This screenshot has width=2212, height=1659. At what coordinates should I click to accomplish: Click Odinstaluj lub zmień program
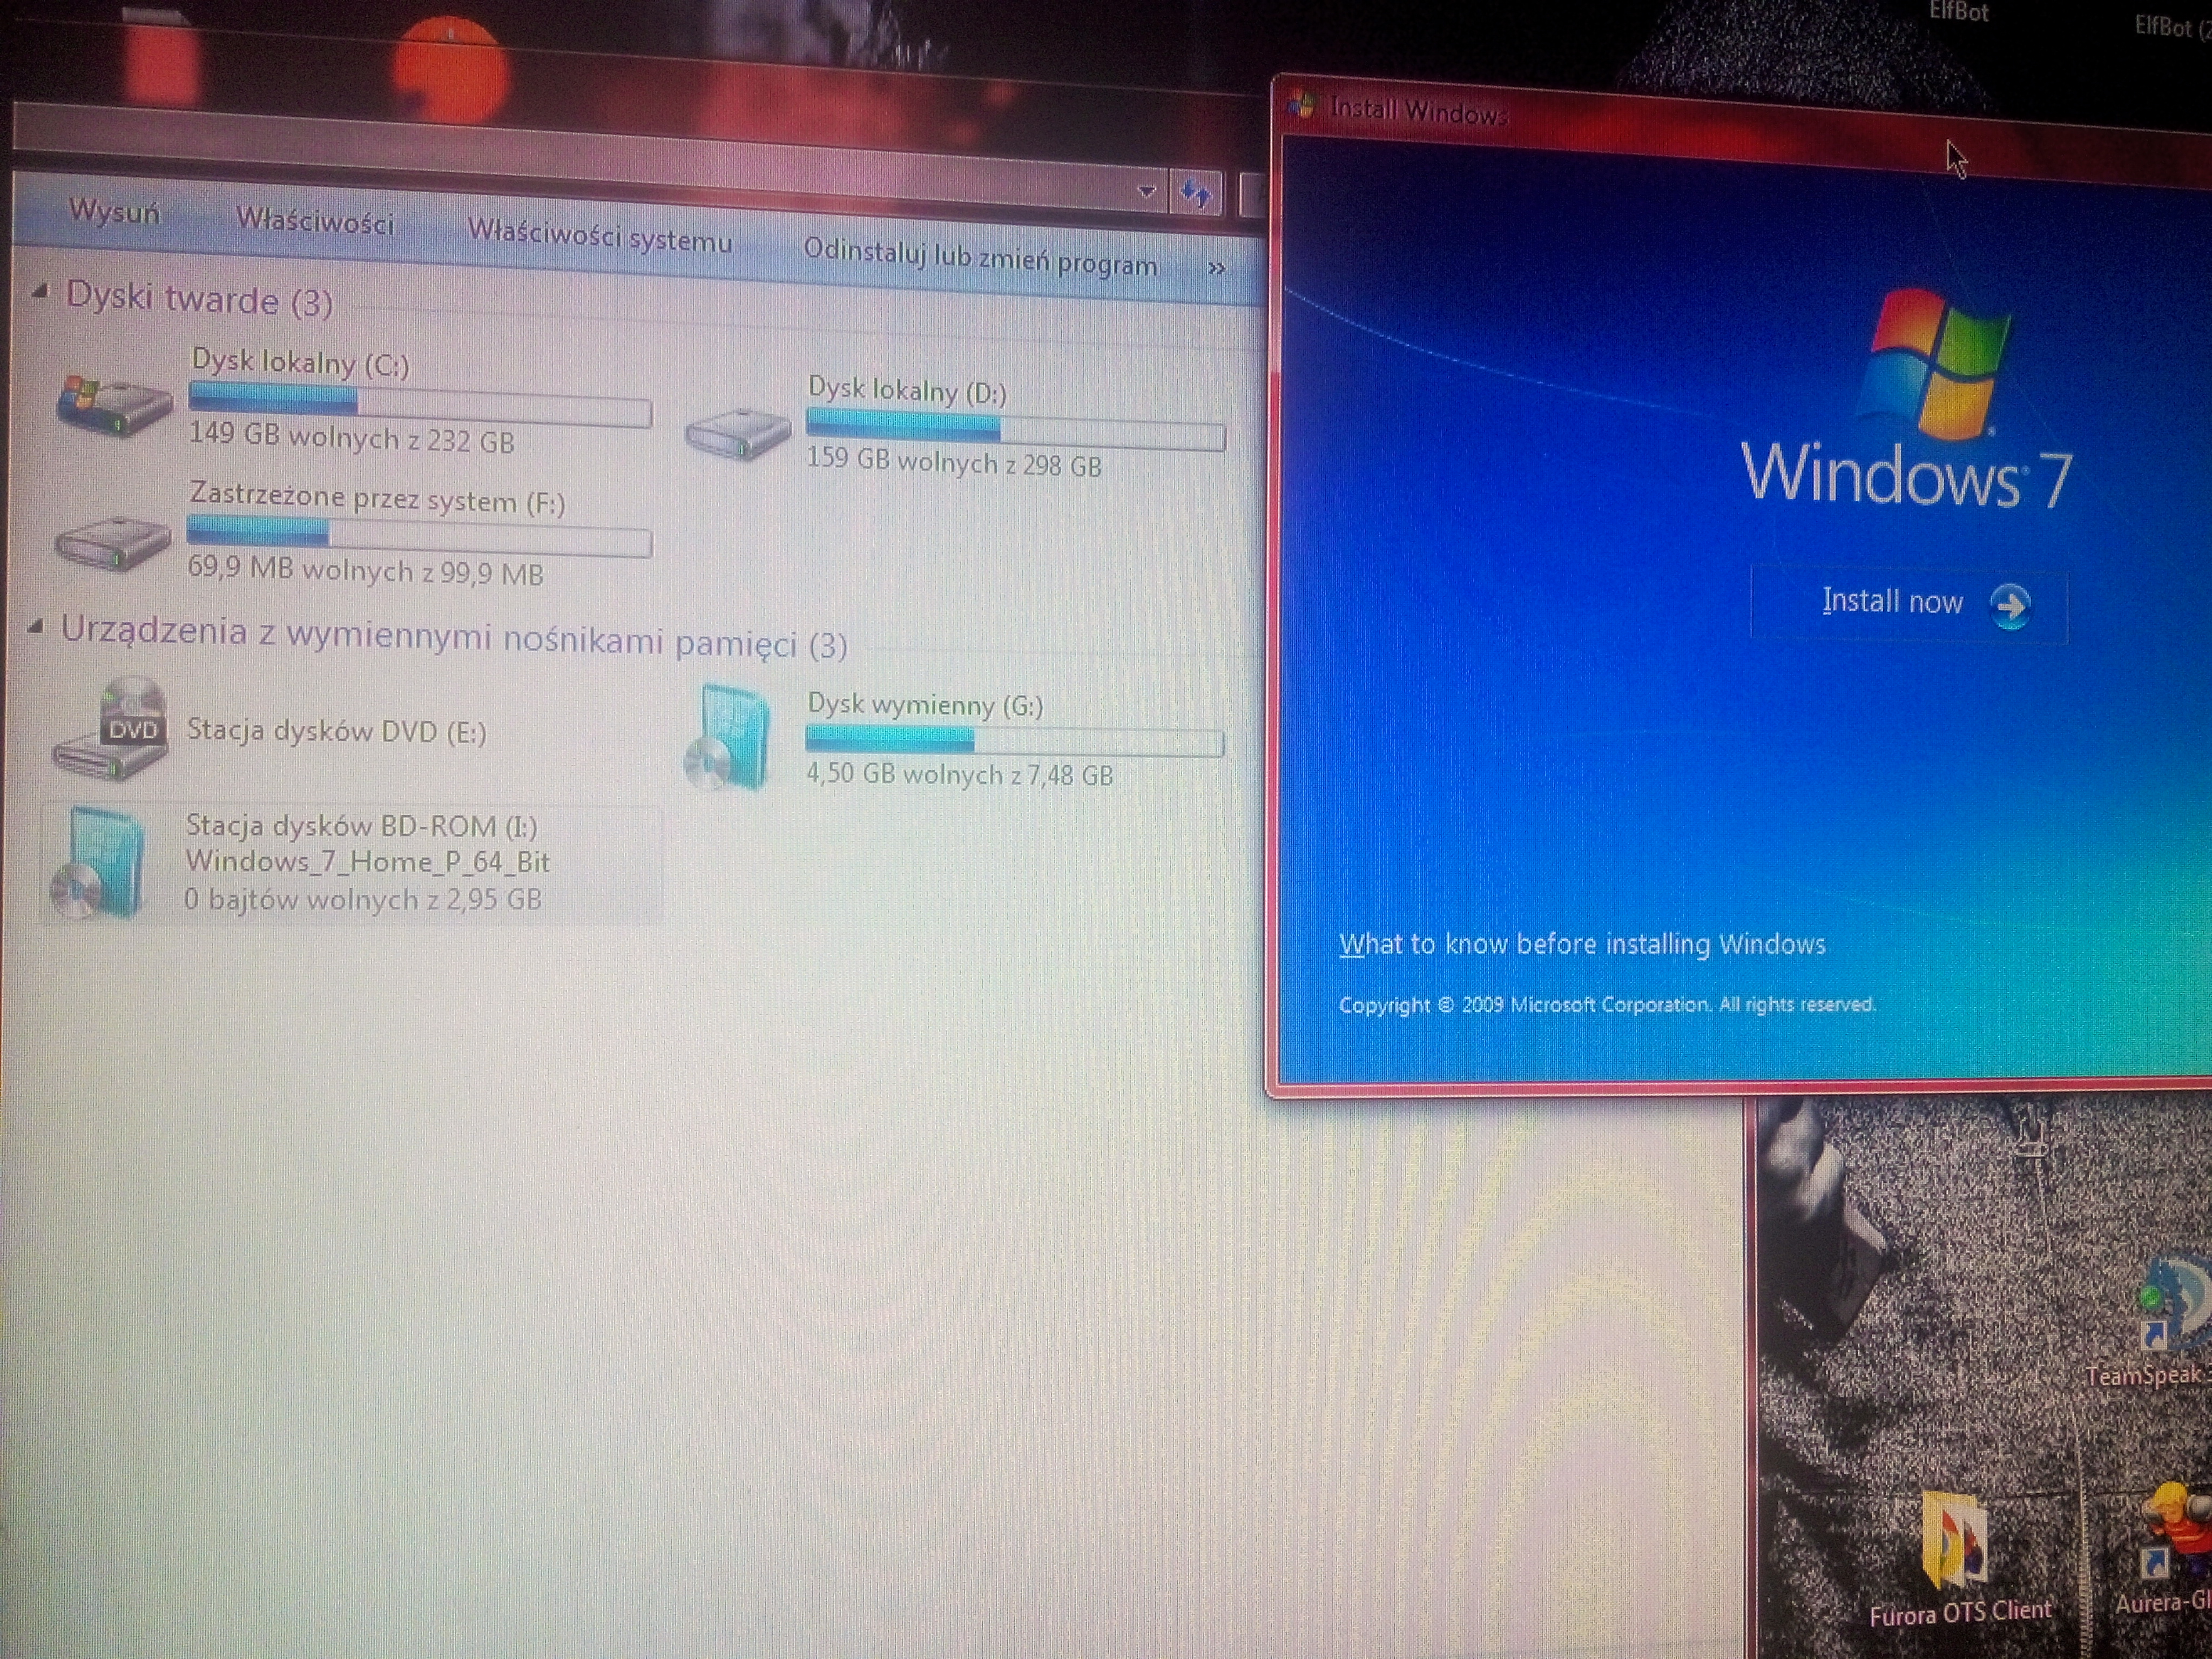tap(980, 258)
